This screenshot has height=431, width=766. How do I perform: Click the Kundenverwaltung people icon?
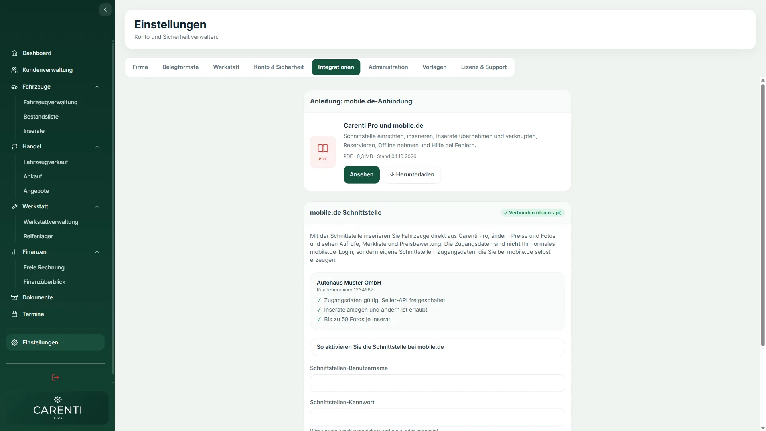click(14, 70)
